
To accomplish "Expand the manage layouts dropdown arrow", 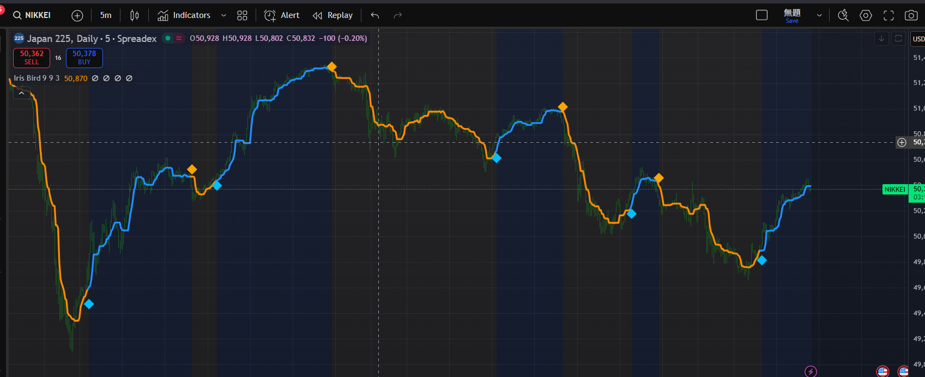I will tap(819, 15).
